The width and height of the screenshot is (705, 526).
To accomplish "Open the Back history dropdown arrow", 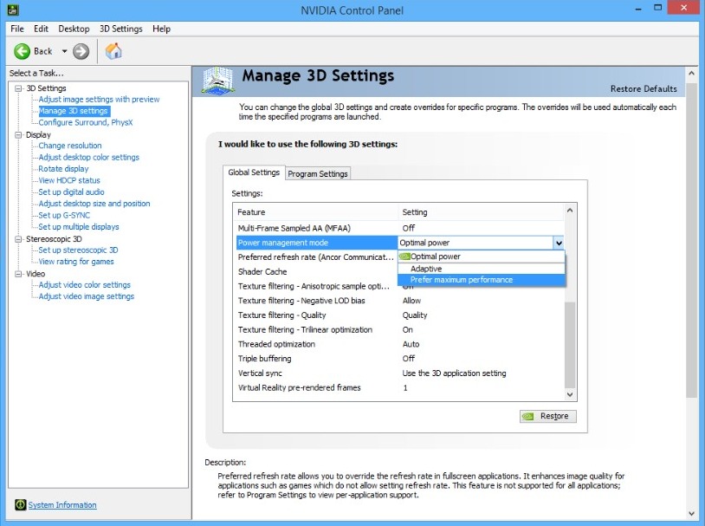I will coord(64,51).
